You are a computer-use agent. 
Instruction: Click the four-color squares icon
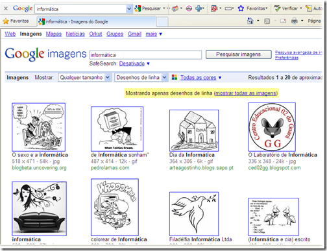pyautogui.click(x=175, y=77)
